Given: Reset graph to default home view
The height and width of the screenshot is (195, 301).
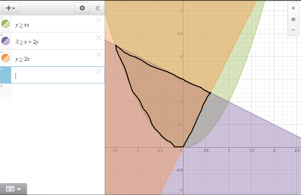Looking at the screenshot, I should 293,19.
